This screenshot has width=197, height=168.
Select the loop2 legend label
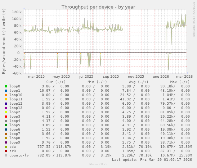point(15,112)
